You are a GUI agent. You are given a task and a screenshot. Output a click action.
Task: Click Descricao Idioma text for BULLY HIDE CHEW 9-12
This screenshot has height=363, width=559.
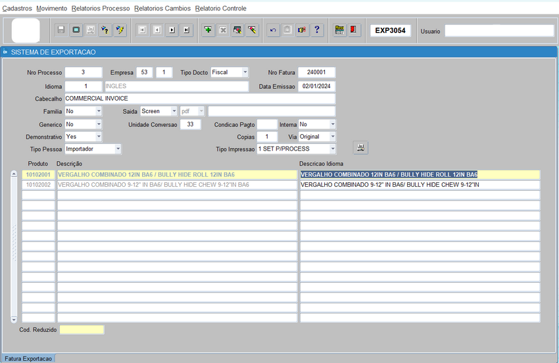[390, 185]
